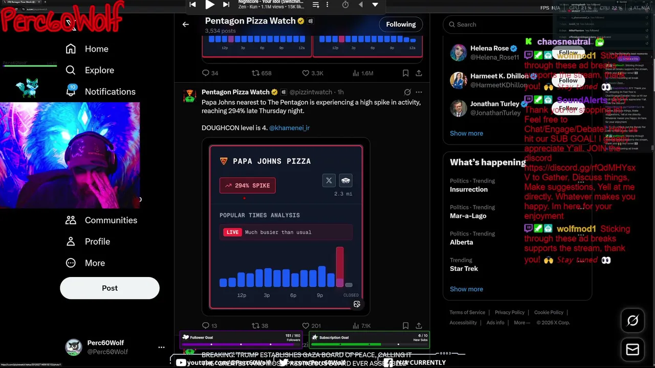Screen dimensions: 655x368
Task: Repost the tweet with 658 reposts
Action: (261, 73)
